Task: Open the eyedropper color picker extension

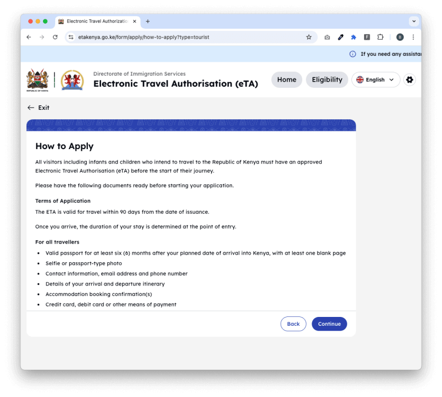Action: pyautogui.click(x=340, y=37)
